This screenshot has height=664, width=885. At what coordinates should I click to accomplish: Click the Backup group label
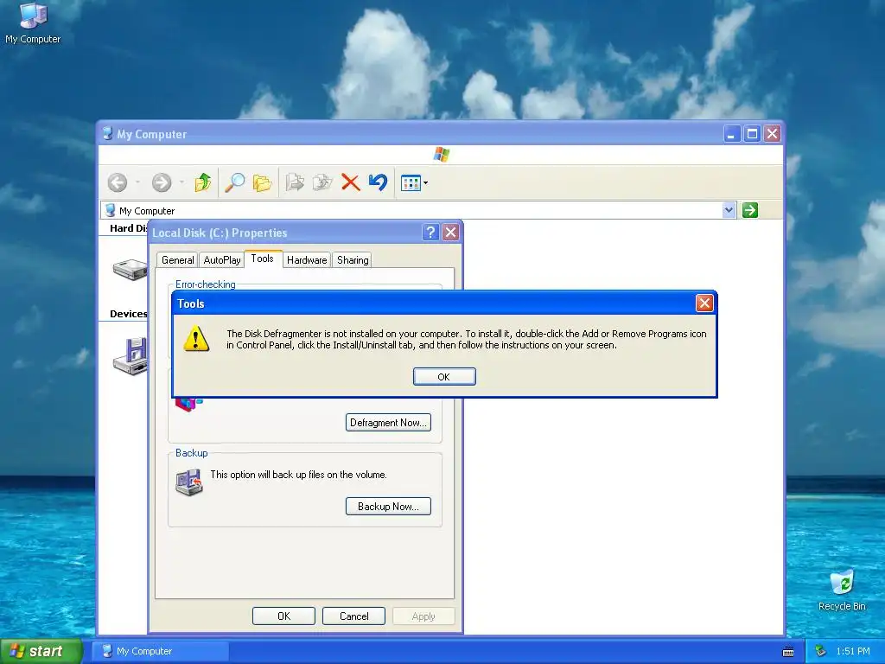pos(191,453)
